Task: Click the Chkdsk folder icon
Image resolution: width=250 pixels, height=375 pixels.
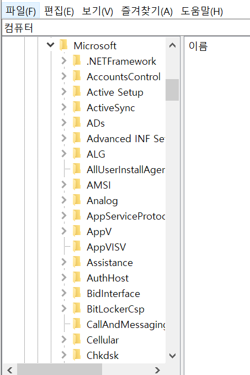Action: click(x=77, y=355)
